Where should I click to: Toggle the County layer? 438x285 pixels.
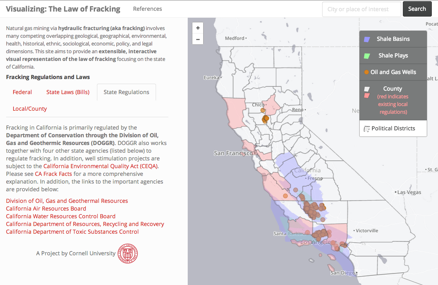click(393, 100)
